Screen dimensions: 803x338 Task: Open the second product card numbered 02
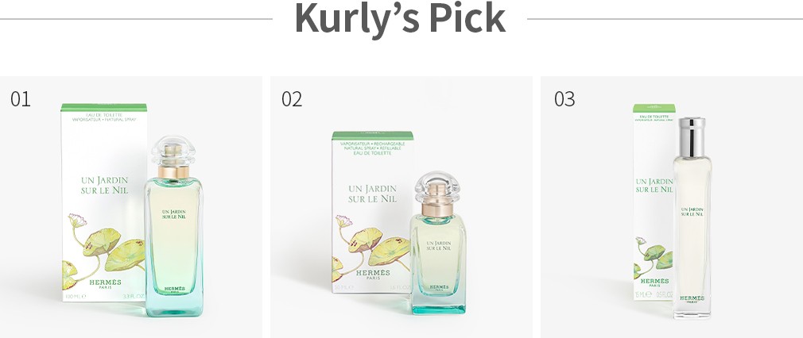[x=401, y=207]
